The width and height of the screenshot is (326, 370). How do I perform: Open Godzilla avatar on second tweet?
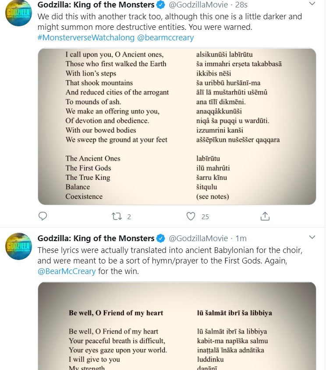[x=19, y=246]
